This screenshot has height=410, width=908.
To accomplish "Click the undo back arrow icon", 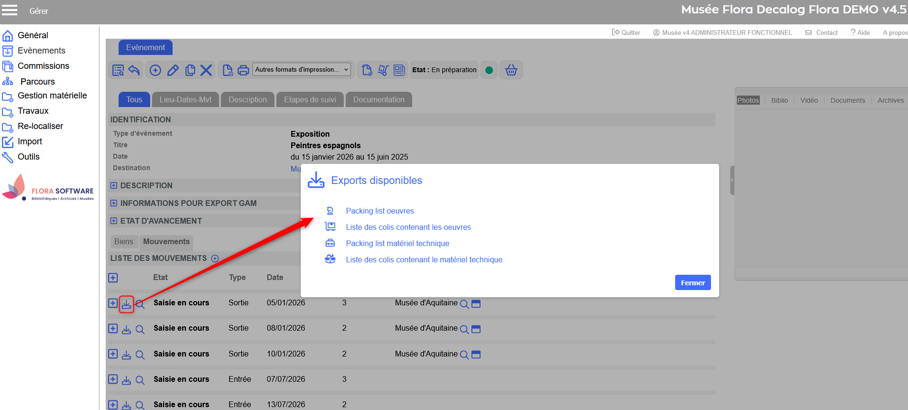I will tap(134, 70).
